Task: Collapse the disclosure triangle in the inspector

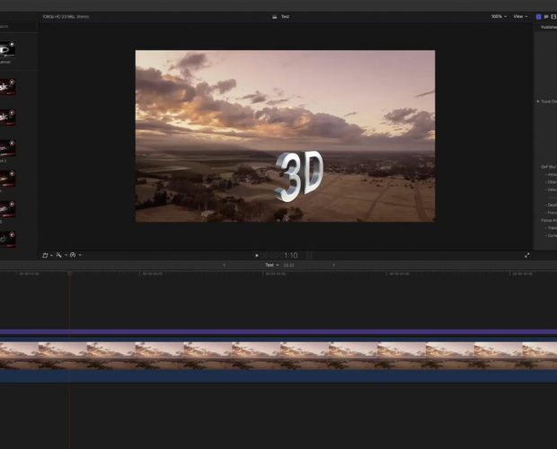Action: pos(538,101)
